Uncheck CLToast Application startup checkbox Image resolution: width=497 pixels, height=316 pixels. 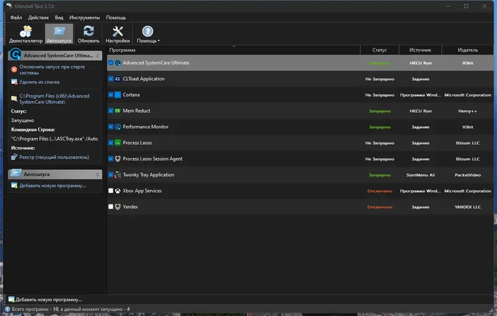[111, 78]
